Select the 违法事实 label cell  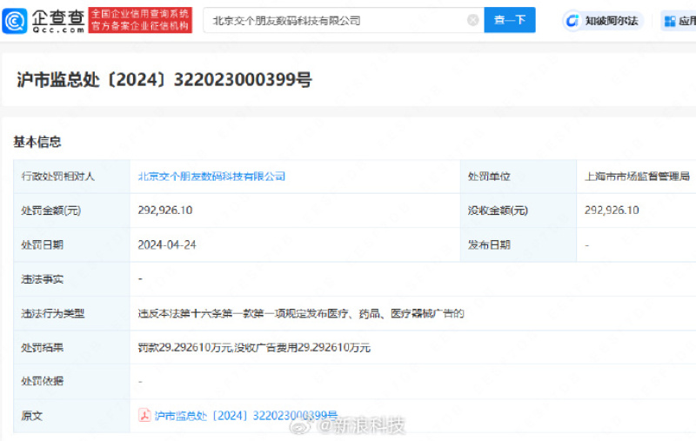pos(71,279)
